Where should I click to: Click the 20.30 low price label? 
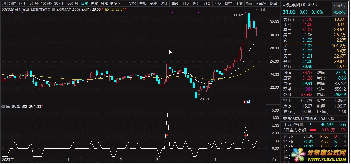click(204, 99)
